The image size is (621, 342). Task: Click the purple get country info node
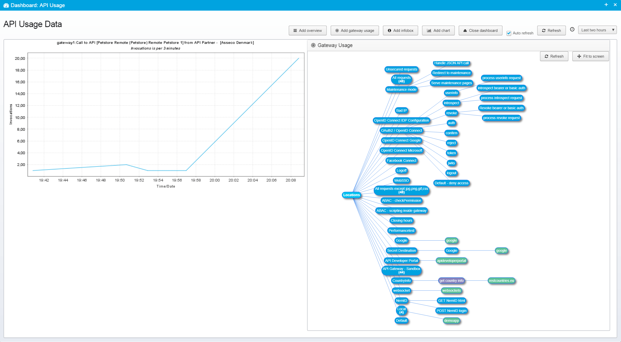451,281
